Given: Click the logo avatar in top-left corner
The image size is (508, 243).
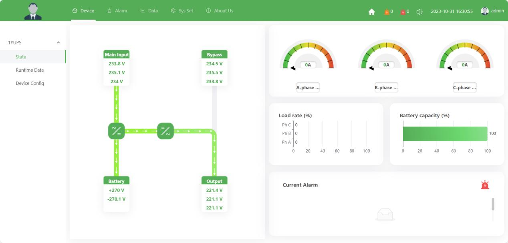Looking at the screenshot, I should coord(33,11).
